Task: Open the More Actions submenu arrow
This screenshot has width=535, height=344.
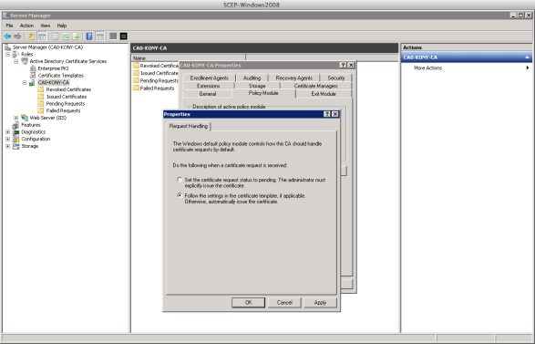Action: [527, 68]
